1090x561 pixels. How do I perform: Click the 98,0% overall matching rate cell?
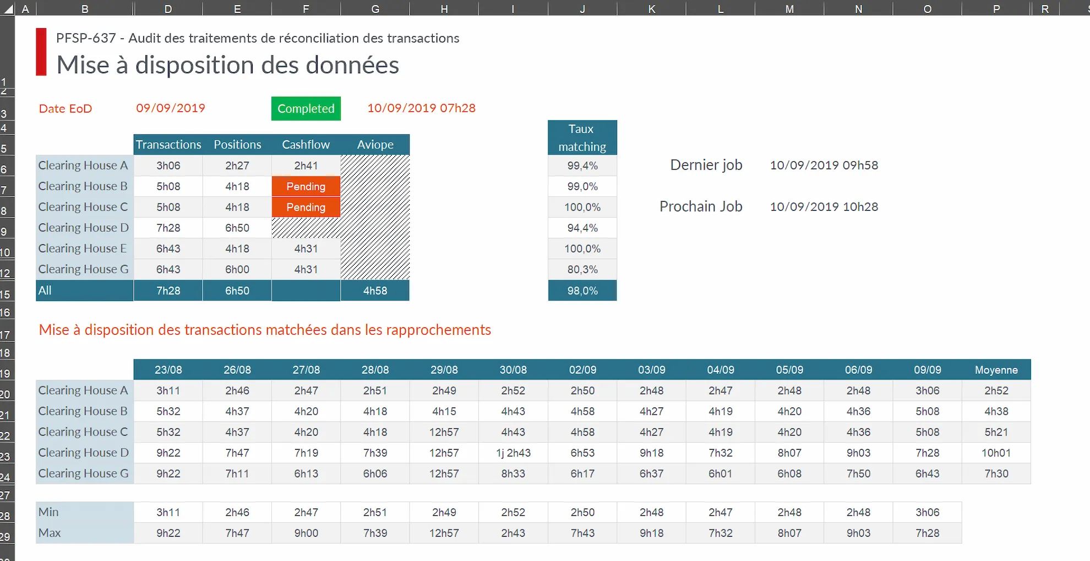(x=582, y=291)
